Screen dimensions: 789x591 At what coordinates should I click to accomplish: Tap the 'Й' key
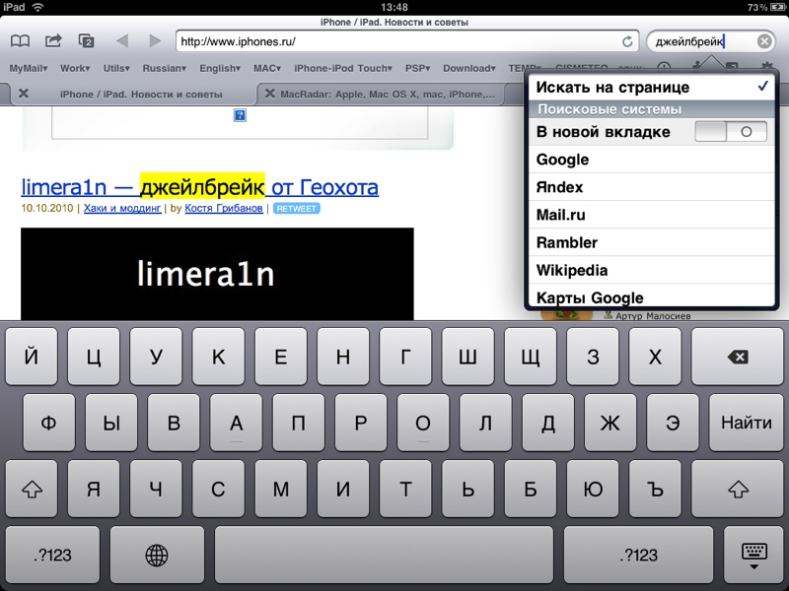(32, 357)
